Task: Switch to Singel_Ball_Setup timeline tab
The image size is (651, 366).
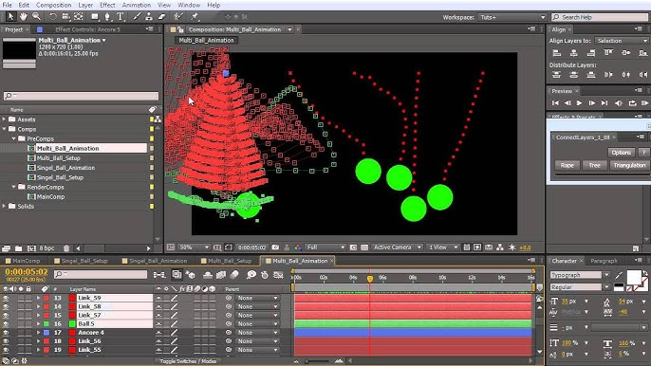Action: (84, 261)
